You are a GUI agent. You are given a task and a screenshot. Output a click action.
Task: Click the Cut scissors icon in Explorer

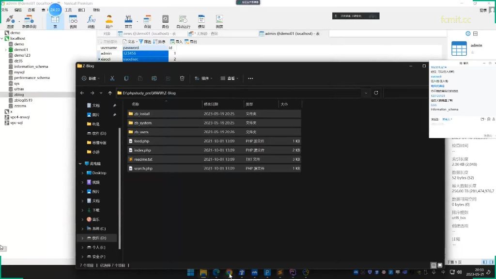tap(112, 78)
